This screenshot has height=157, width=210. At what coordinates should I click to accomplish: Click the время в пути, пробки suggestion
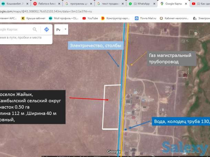21,38
